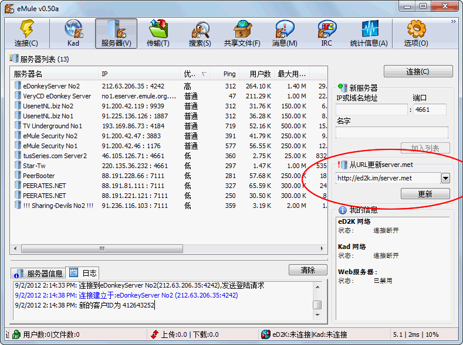Click the eD2K:未连接|Kad:未连接 status text
463x345 pixels.
(310, 334)
